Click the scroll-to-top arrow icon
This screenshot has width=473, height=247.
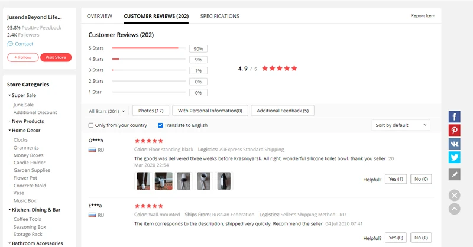[454, 209]
